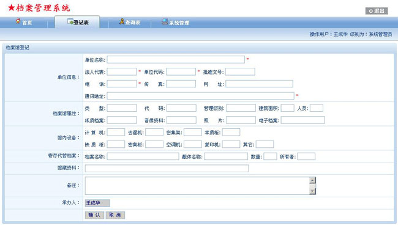Click inside the 备注 text area
398x226 pixels.
pos(198,186)
